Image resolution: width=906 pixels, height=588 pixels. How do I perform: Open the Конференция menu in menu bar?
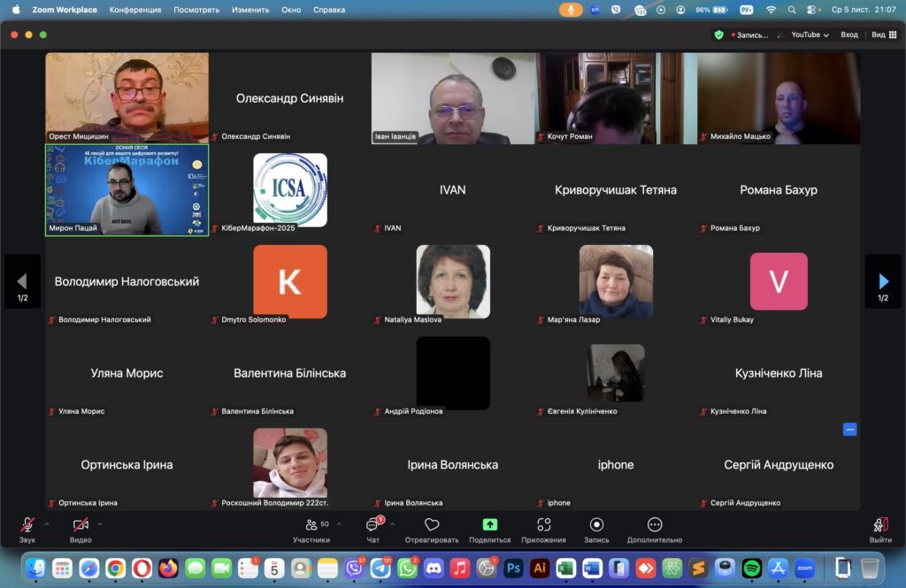tap(134, 10)
